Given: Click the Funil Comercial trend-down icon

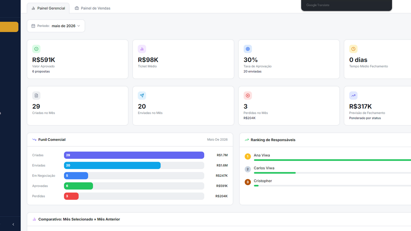Looking at the screenshot, I should [x=34, y=140].
